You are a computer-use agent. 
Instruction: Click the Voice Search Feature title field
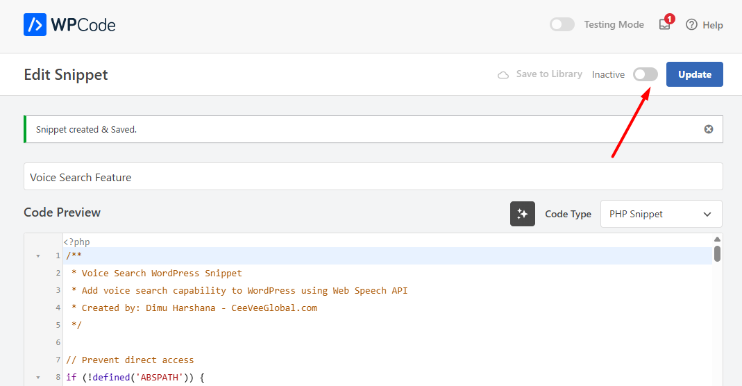coord(373,176)
